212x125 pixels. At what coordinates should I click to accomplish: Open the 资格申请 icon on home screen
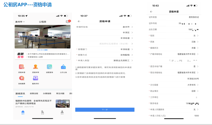click(x=21, y=67)
